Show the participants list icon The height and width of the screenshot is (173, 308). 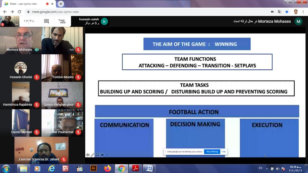(x=62, y=21)
